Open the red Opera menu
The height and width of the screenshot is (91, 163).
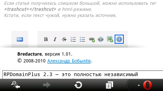click(147, 85)
